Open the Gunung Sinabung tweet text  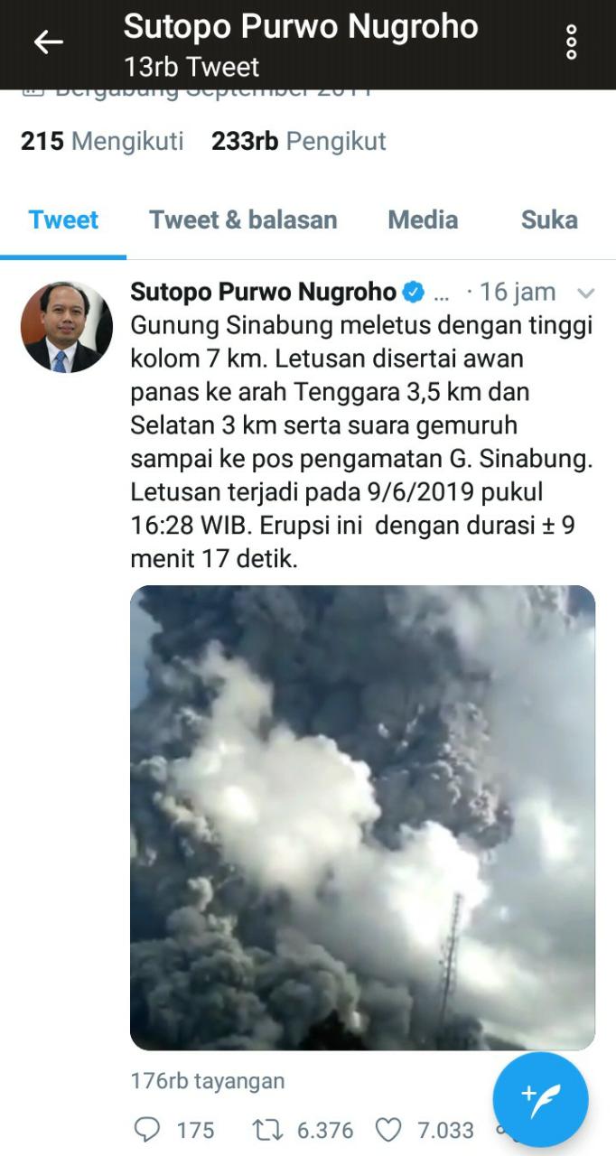pos(361,442)
